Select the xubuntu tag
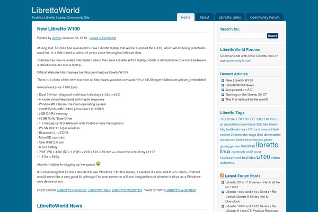Screen dimensions: 318x212 tap(227, 163)
